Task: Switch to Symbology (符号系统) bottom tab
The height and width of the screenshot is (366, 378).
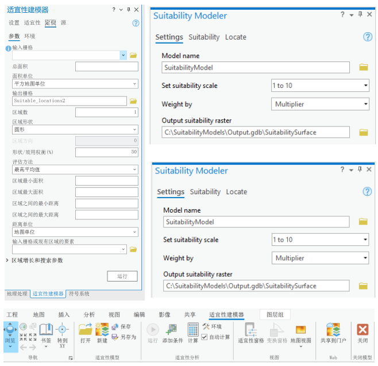Action: 79,294
